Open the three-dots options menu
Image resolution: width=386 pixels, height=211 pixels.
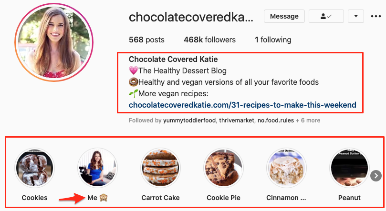coord(376,16)
